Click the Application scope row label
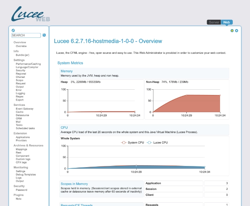 pyautogui.click(x=153, y=183)
